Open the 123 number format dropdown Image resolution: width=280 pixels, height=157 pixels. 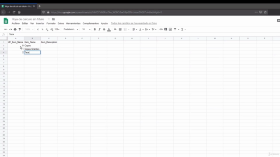click(57, 29)
